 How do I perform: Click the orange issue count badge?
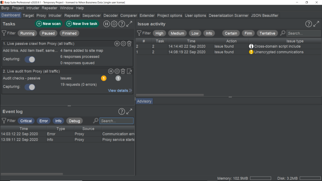pos(104,78)
